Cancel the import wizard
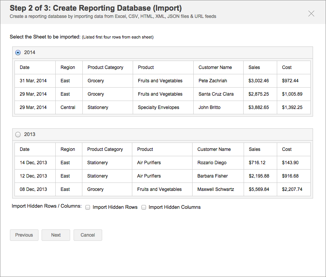The height and width of the screenshot is (277, 326). point(88,235)
